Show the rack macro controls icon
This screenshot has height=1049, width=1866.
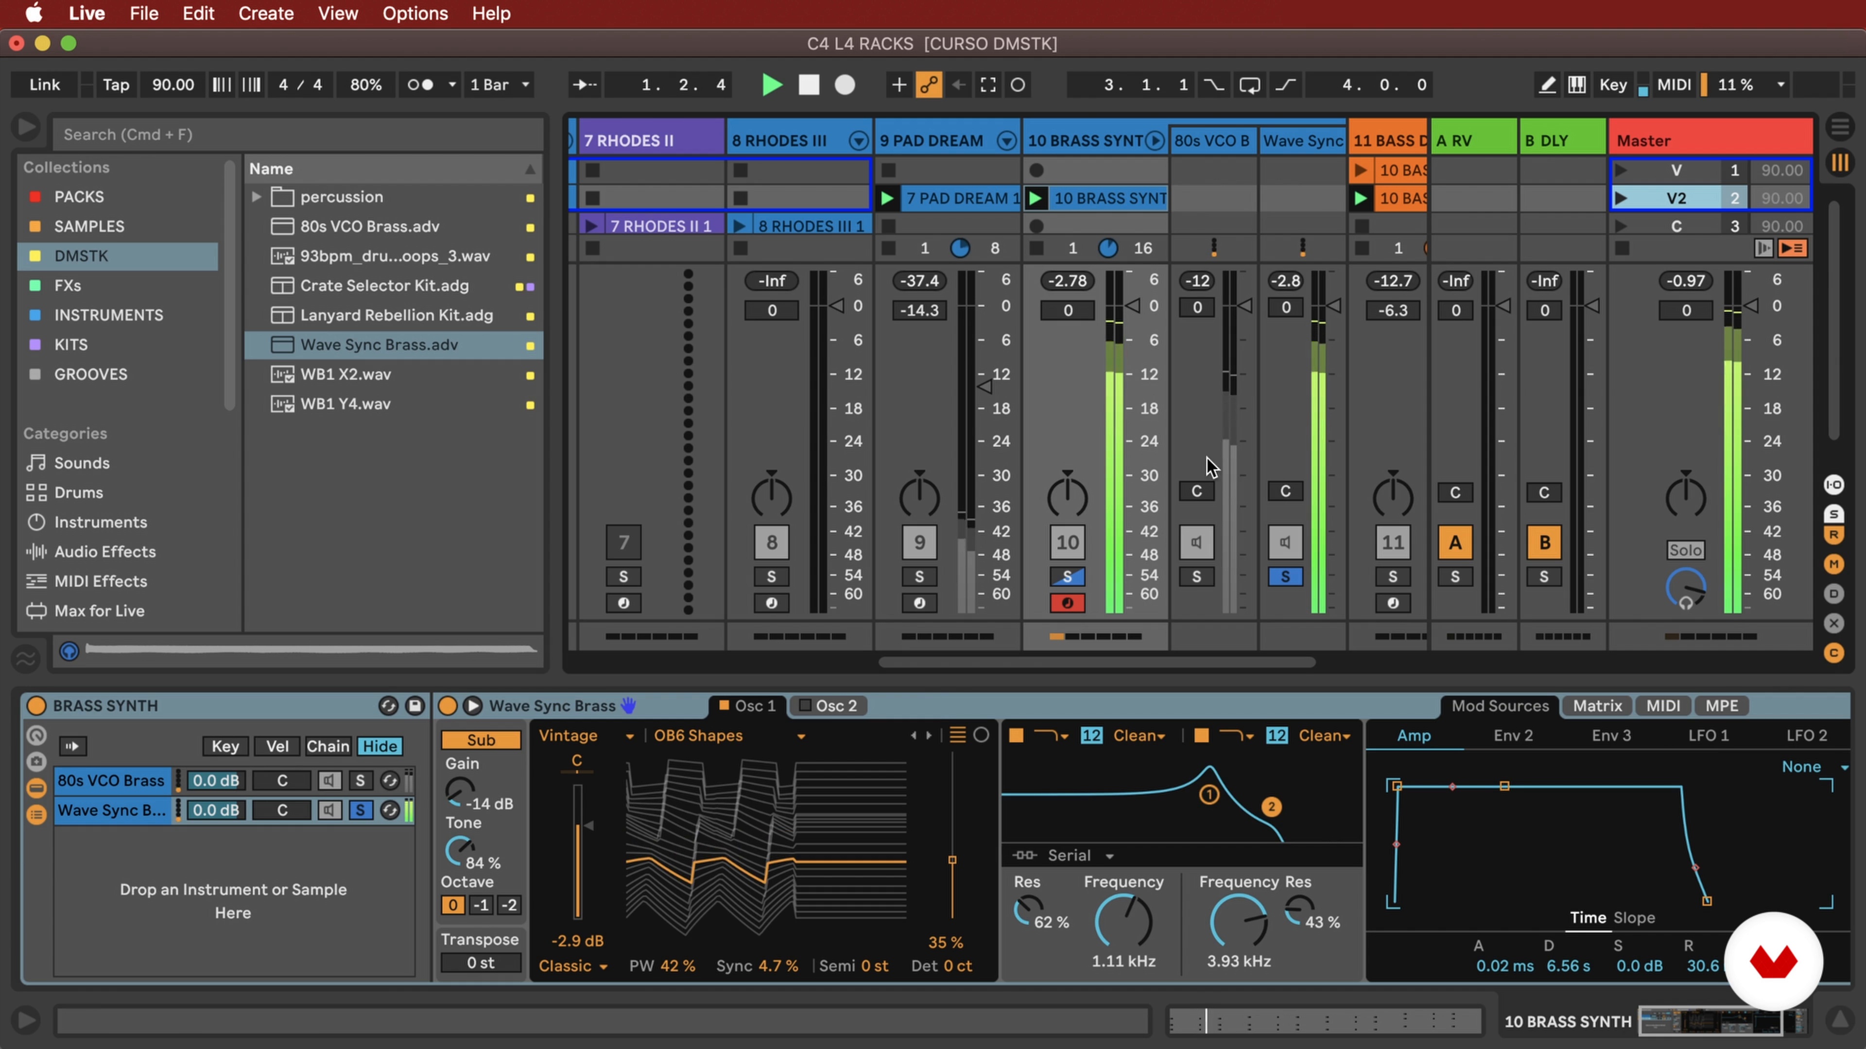[35, 736]
